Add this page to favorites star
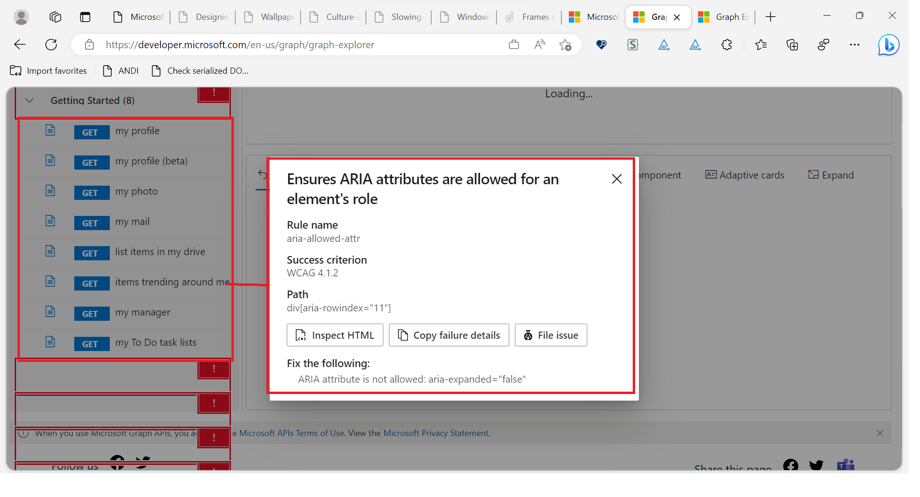The height and width of the screenshot is (497, 920). pos(566,45)
